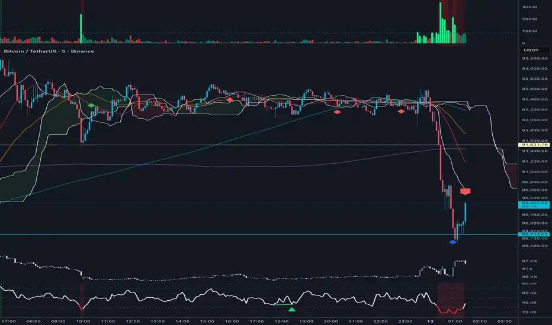552x325 pixels.
Task: Click the 92,200.00 price axis label
Action: pos(535,110)
